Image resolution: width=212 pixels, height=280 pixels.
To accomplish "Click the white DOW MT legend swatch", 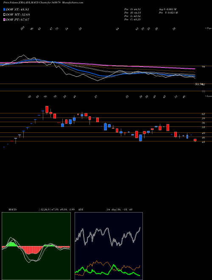I will (4, 15).
